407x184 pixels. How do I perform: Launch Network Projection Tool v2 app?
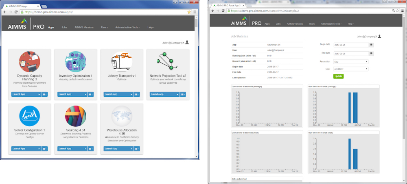pyautogui.click(x=165, y=94)
